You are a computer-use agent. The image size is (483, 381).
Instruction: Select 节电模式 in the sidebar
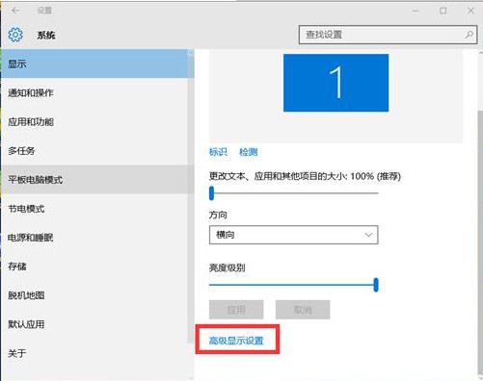[97, 209]
